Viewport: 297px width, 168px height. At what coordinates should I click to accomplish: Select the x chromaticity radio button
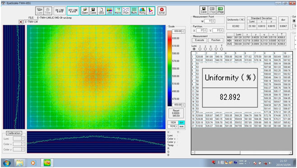(200, 49)
